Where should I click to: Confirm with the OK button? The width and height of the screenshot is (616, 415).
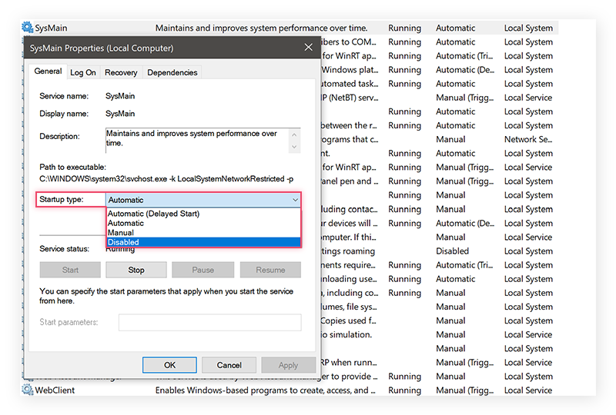[x=169, y=365]
